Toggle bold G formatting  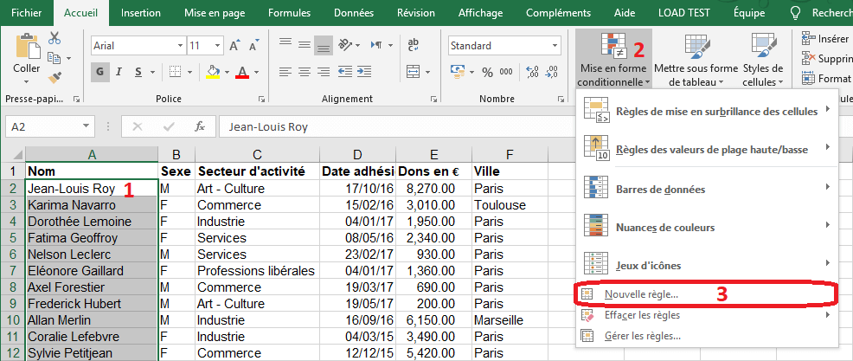click(100, 72)
